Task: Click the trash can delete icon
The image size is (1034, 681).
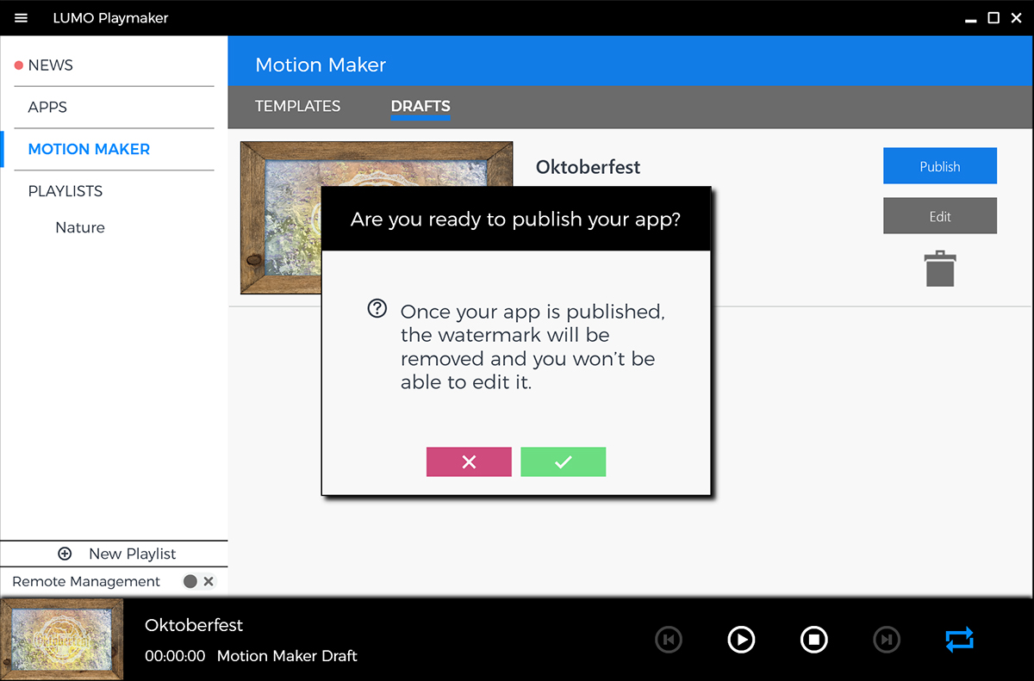Action: [x=939, y=269]
